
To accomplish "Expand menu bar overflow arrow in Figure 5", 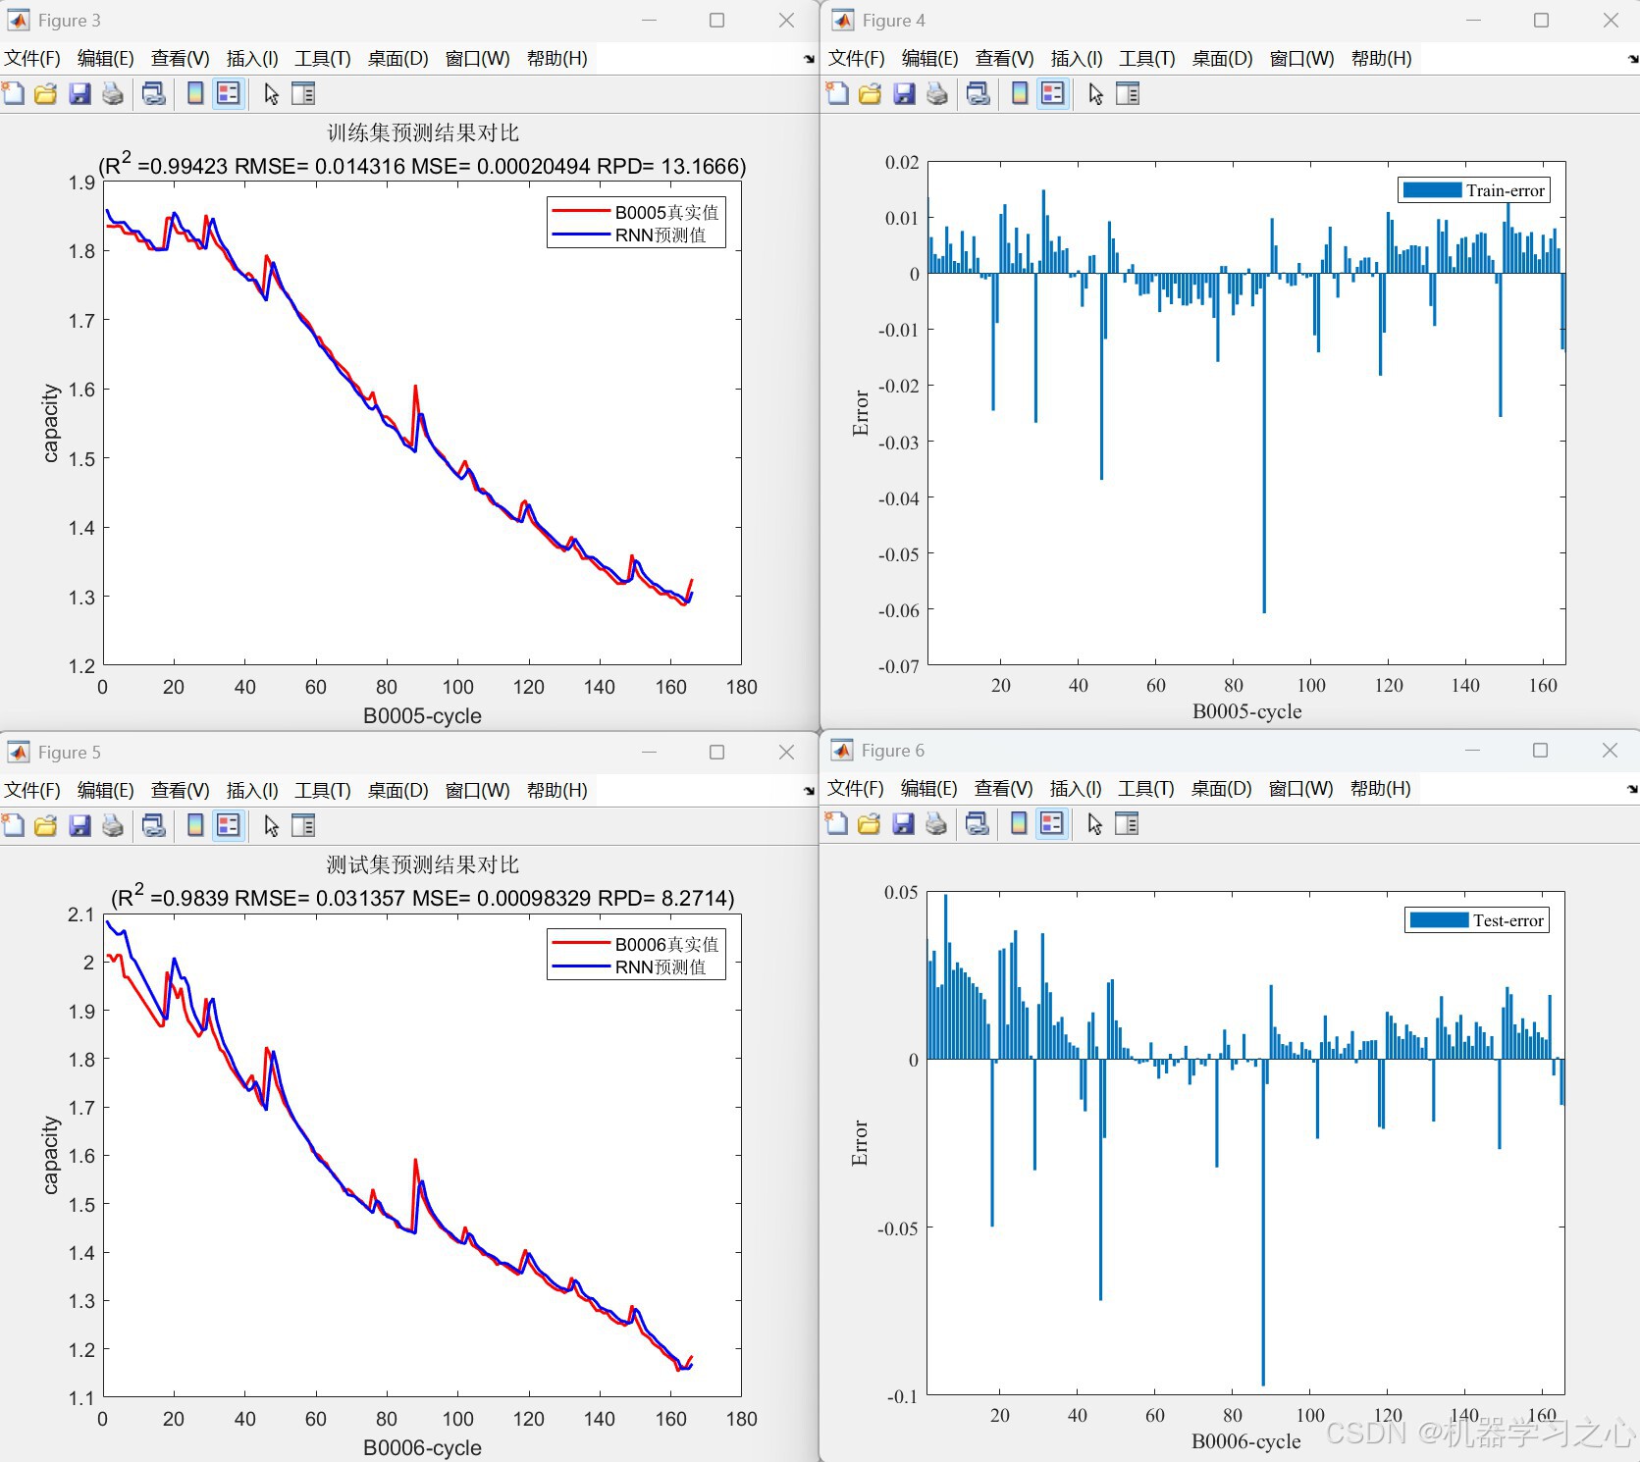I will (810, 791).
